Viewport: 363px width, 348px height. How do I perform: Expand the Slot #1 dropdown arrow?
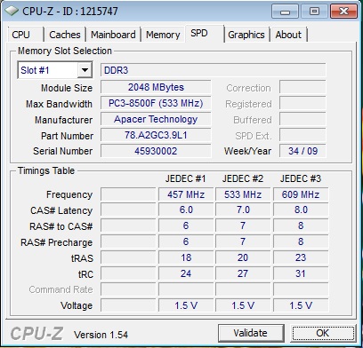click(85, 70)
